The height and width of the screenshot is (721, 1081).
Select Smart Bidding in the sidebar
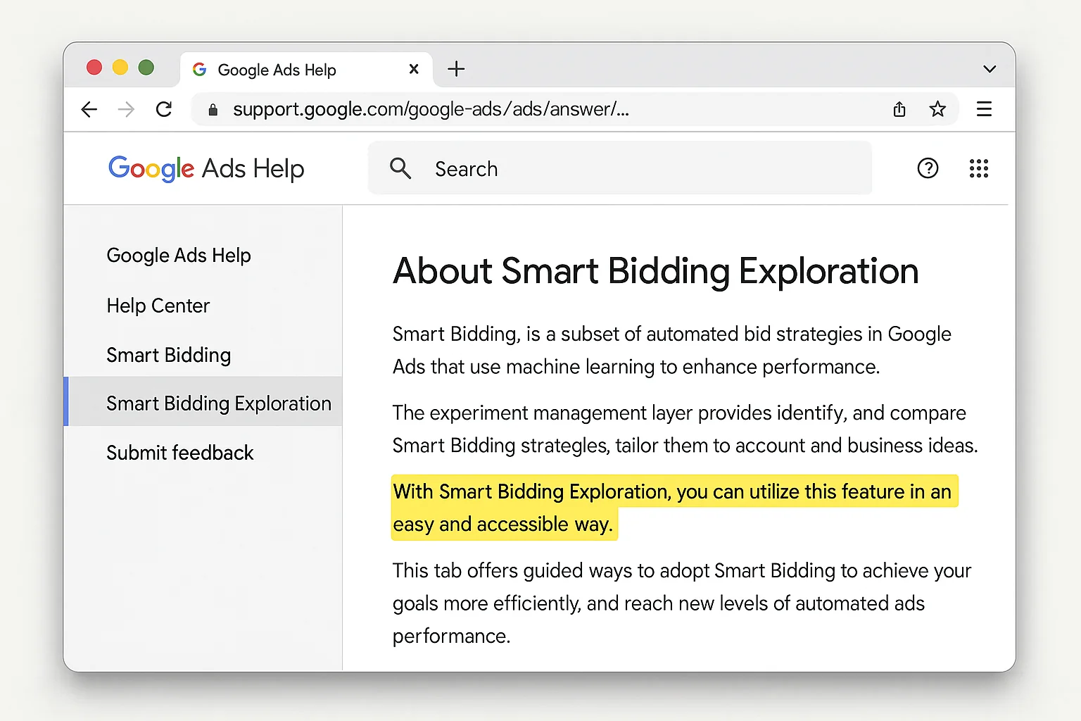coord(168,355)
